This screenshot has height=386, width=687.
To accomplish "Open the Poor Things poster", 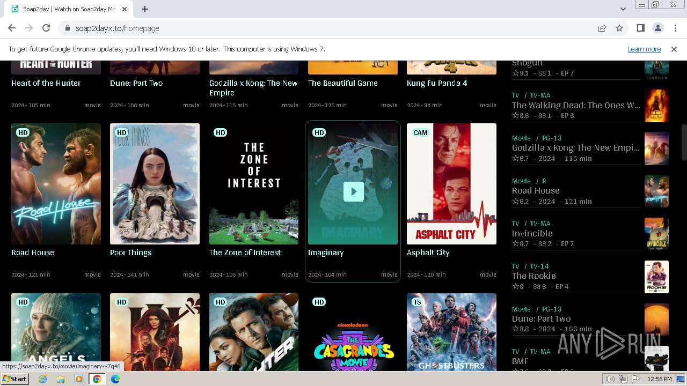I will coord(155,184).
